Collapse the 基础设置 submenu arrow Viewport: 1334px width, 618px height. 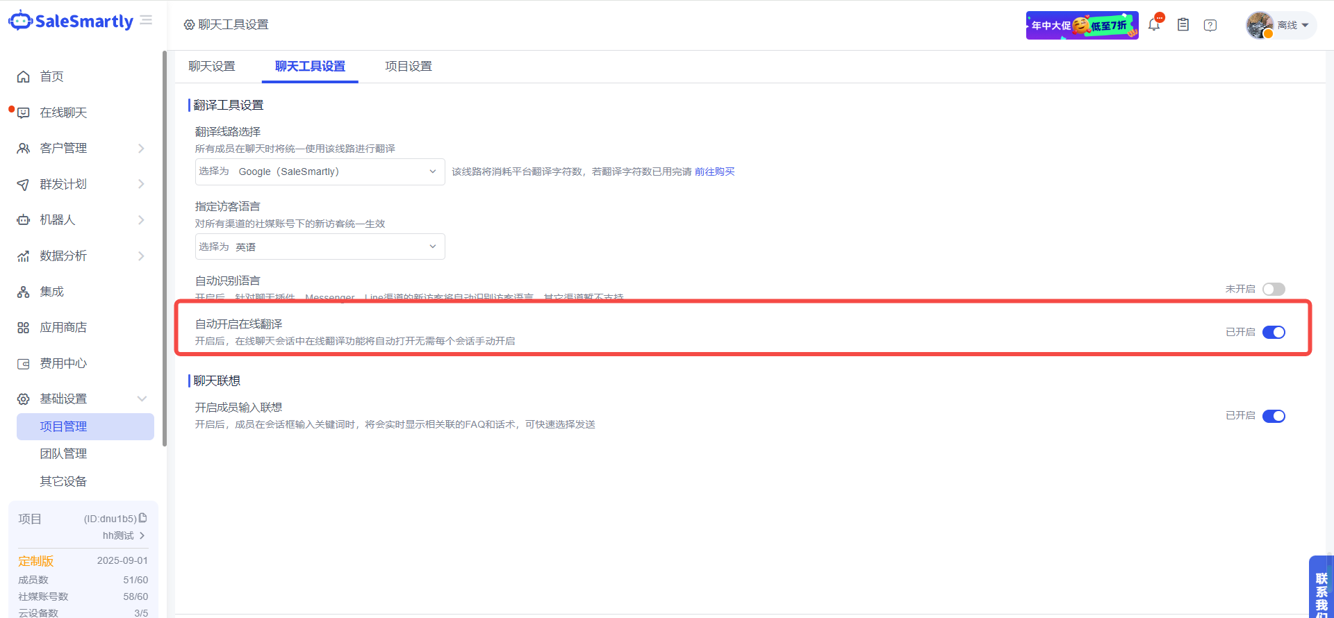[142, 399]
